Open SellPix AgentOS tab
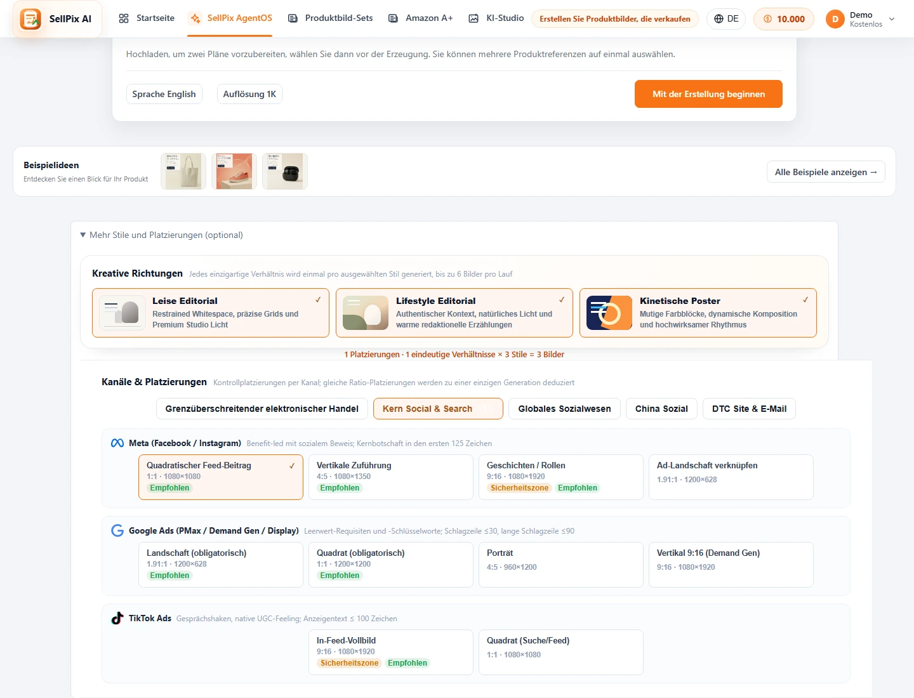This screenshot has width=914, height=698. point(231,18)
